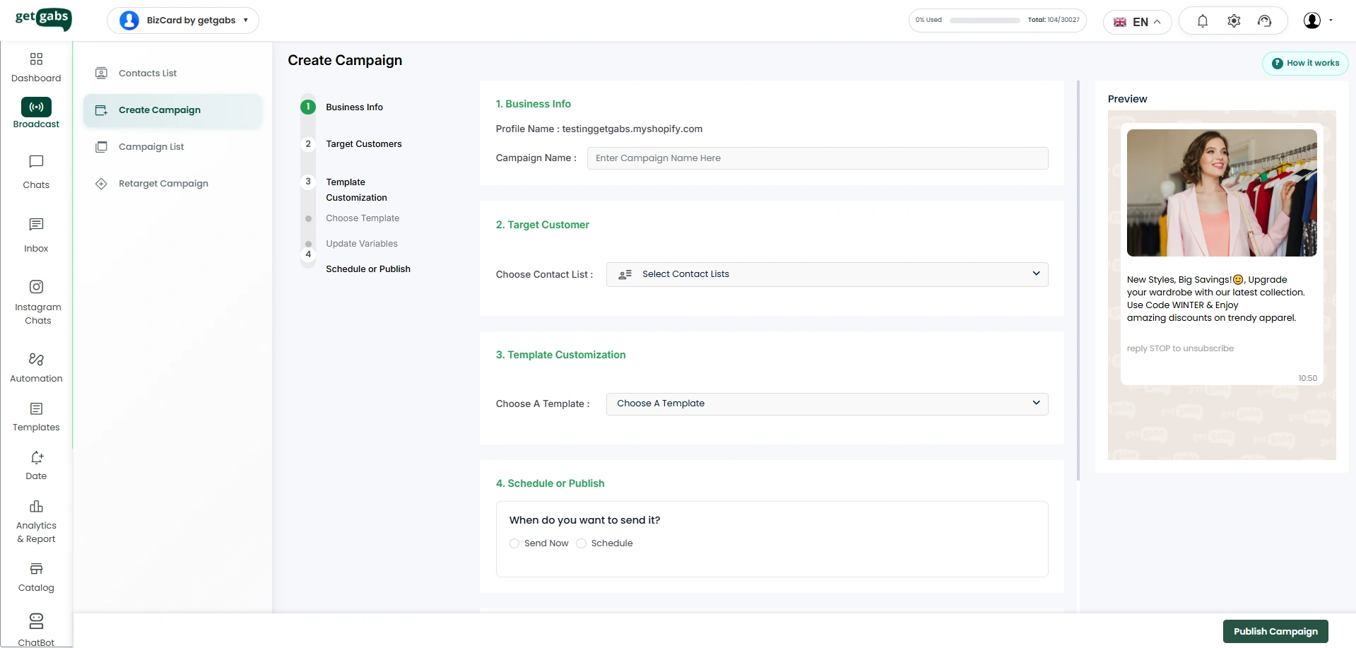Open the Dashboard icon in sidebar

tap(36, 59)
